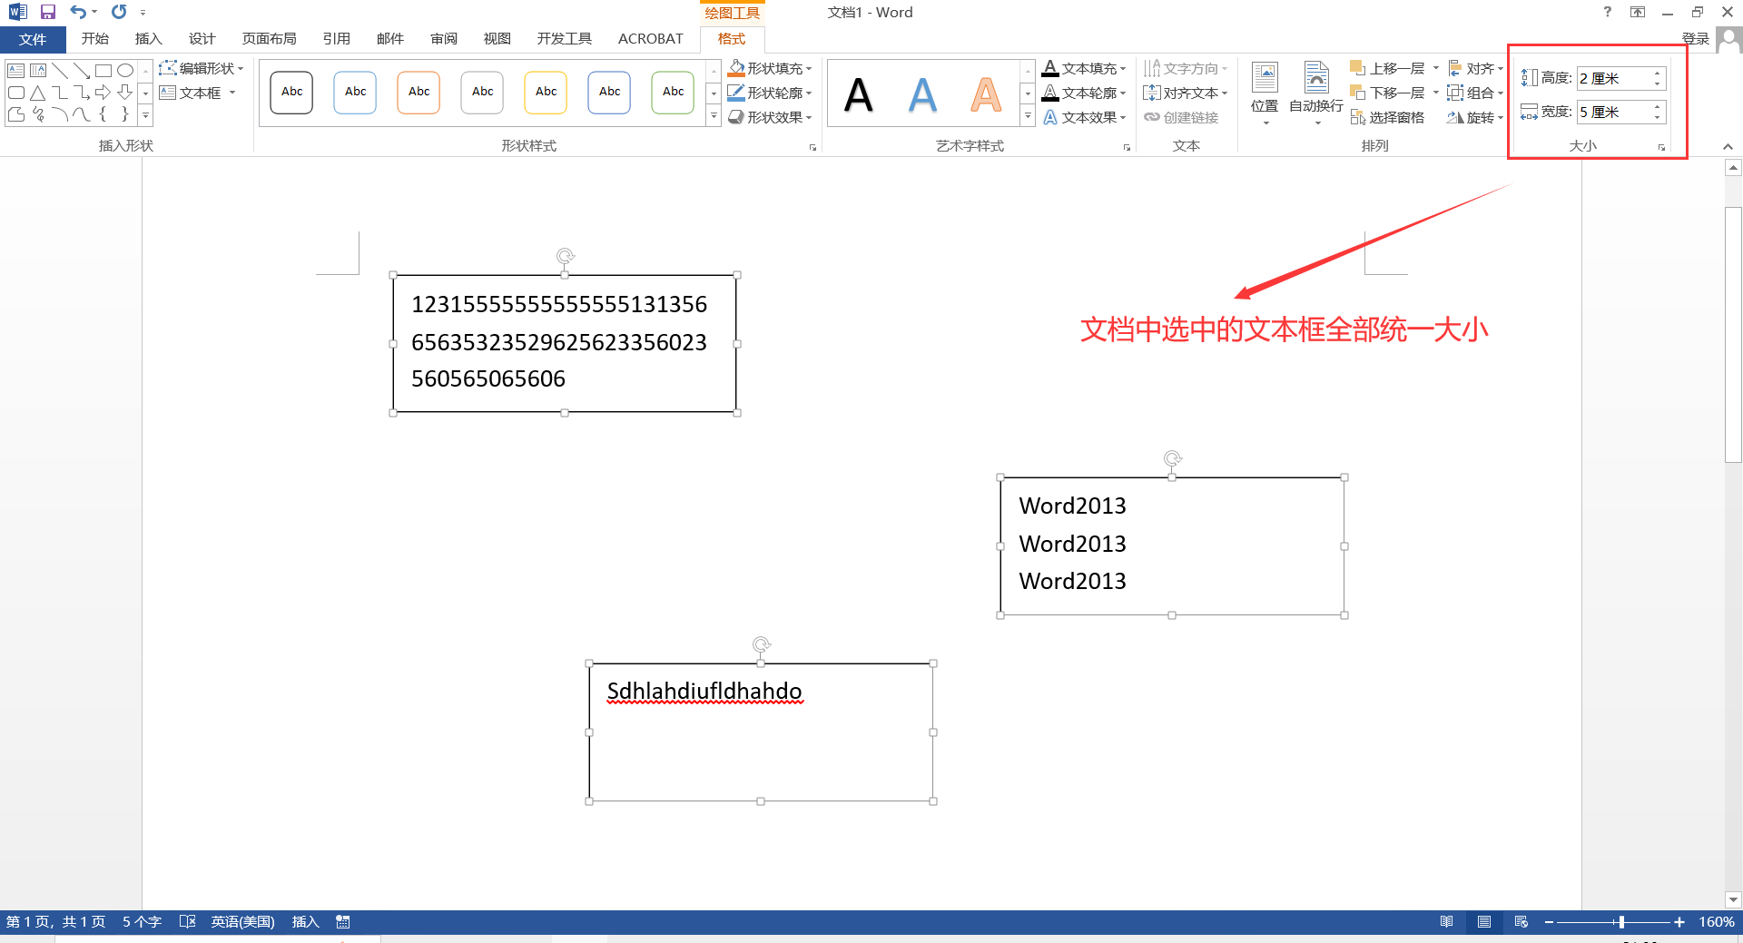This screenshot has height=943, width=1743.
Task: Switch to Read Mode view
Action: click(1446, 921)
